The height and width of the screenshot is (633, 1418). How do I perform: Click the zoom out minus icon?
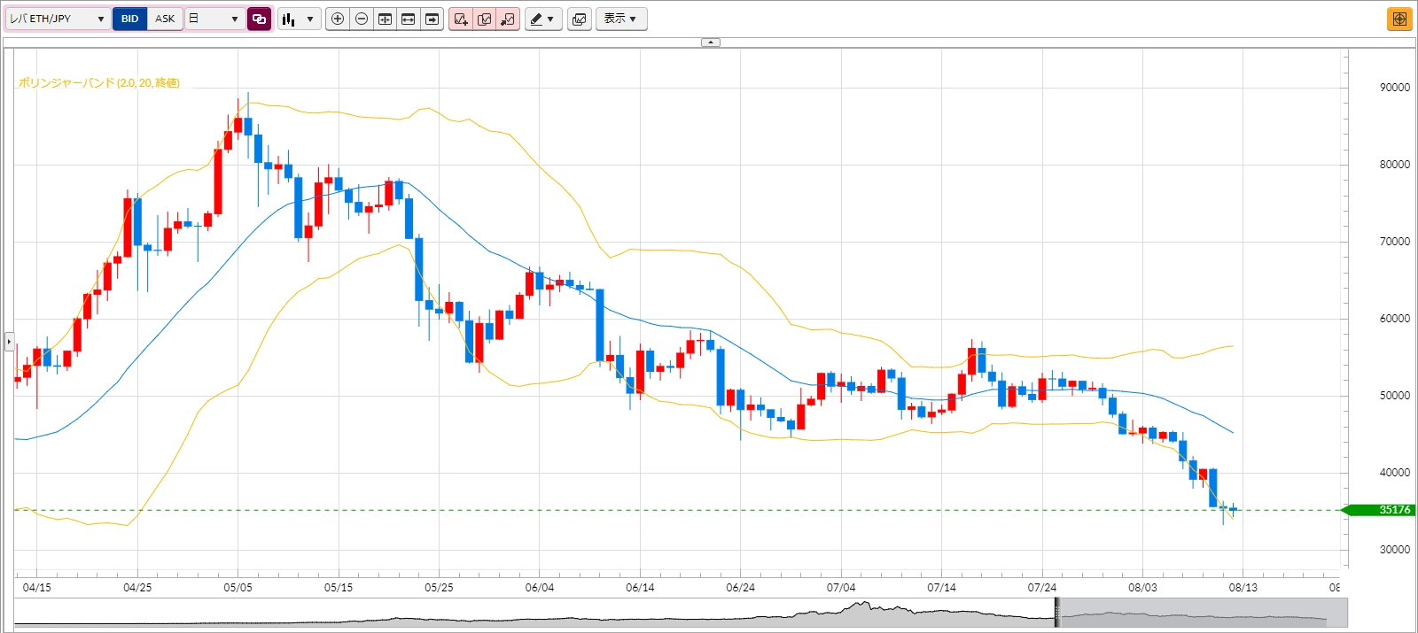point(362,19)
